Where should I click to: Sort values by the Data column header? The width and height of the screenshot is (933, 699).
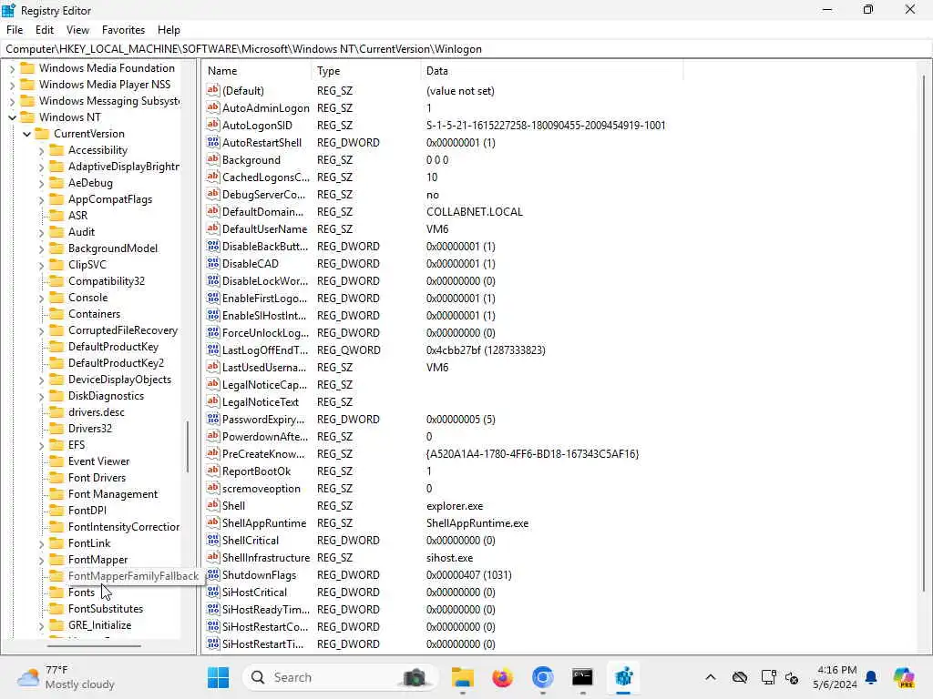[551, 71]
